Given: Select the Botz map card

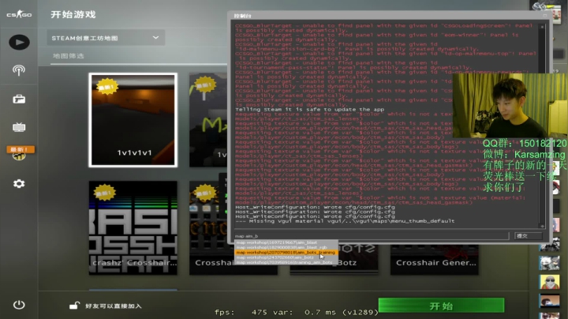Looking at the screenshot, I should 359,260.
